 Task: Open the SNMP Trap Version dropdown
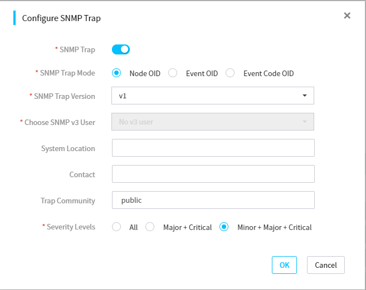click(x=213, y=96)
